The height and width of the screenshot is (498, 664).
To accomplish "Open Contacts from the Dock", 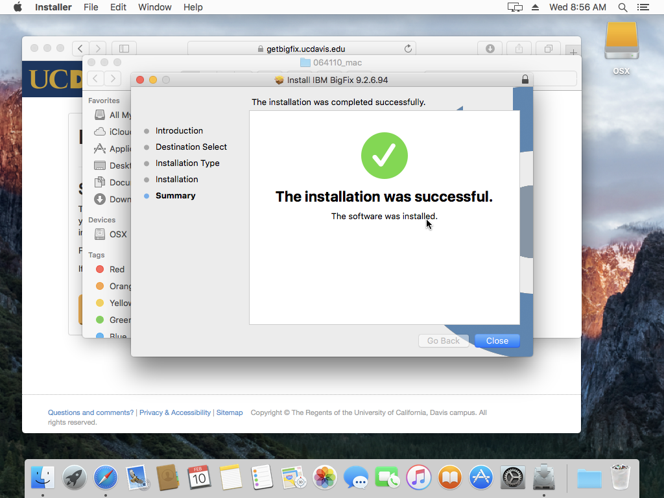I will pos(168,478).
